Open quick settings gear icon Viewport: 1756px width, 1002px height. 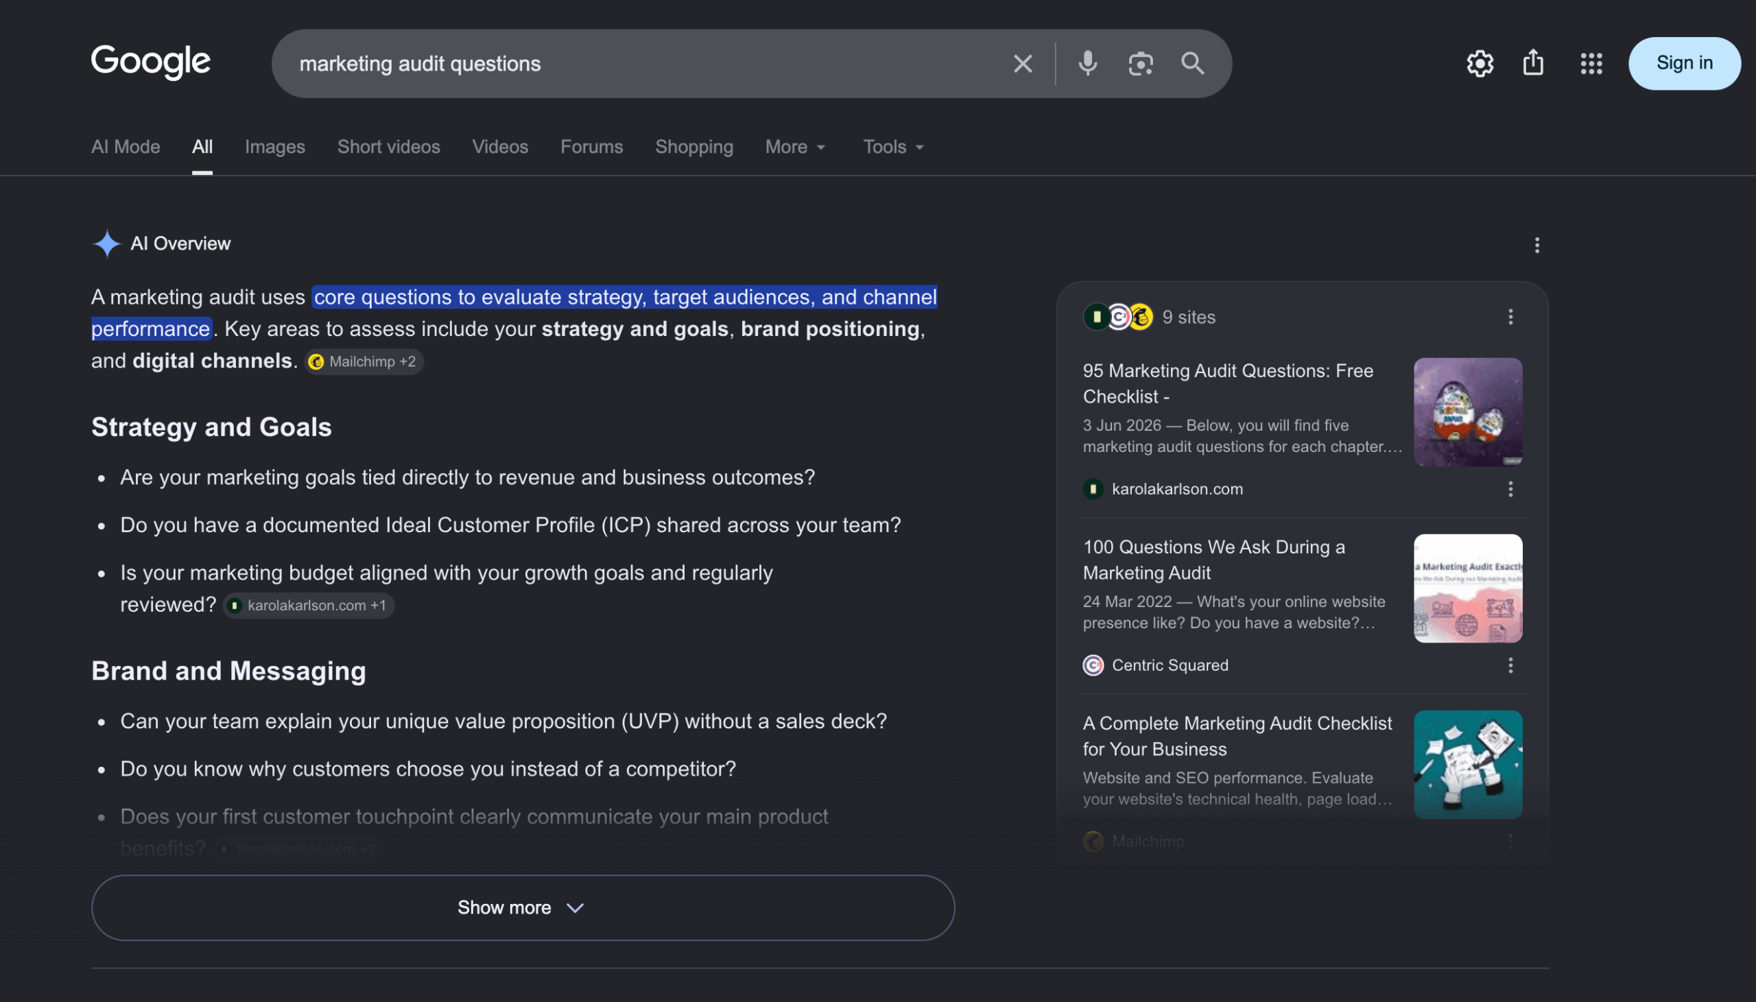click(x=1480, y=63)
